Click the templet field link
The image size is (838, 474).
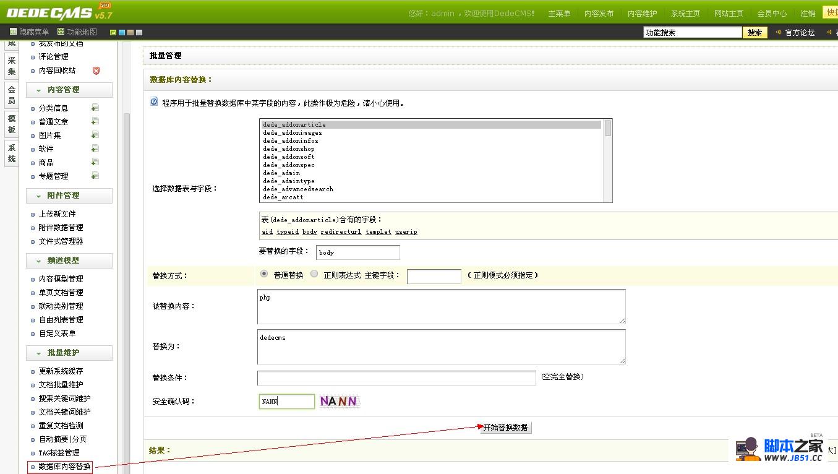[378, 232]
